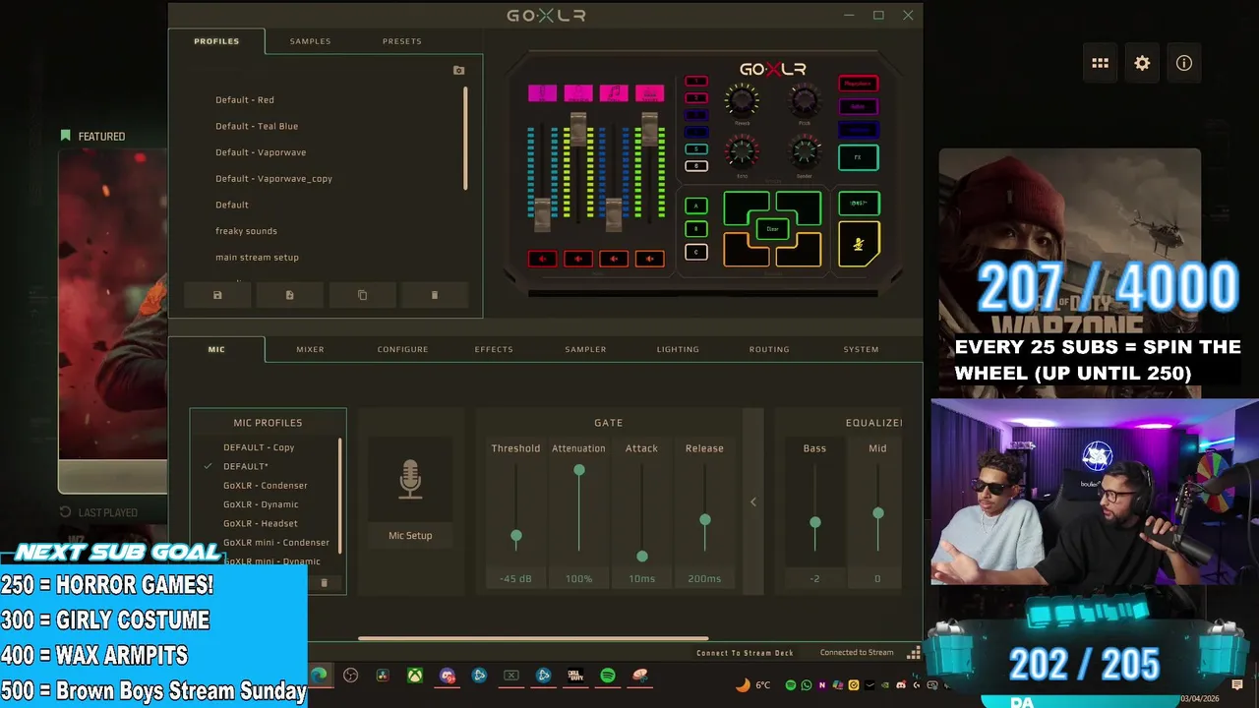Toggle the bleep censor button

point(858,204)
